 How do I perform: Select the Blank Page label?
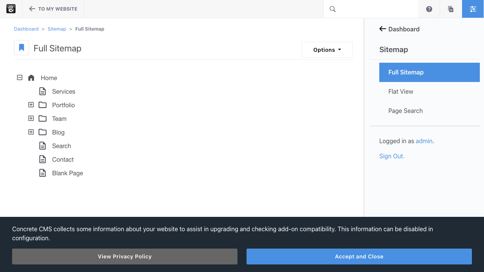click(x=68, y=173)
